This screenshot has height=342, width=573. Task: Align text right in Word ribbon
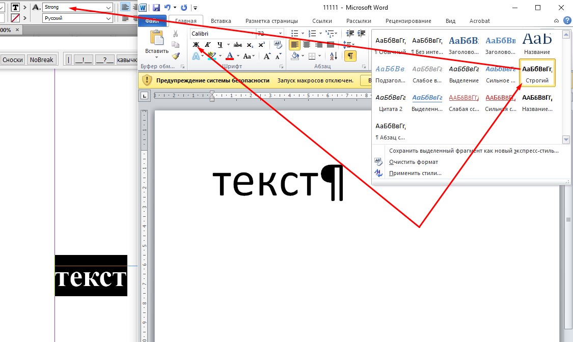coord(319,45)
